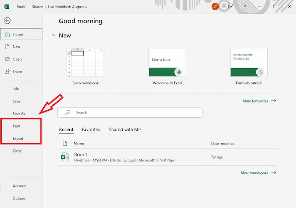
Task: Open Options at the sidebar bottom
Action: (19, 198)
